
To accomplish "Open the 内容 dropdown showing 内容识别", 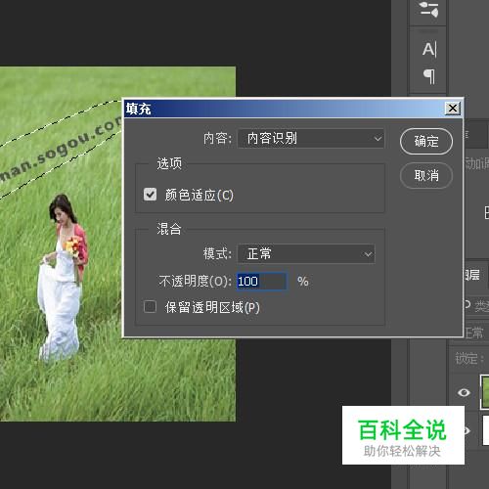I will (311, 139).
